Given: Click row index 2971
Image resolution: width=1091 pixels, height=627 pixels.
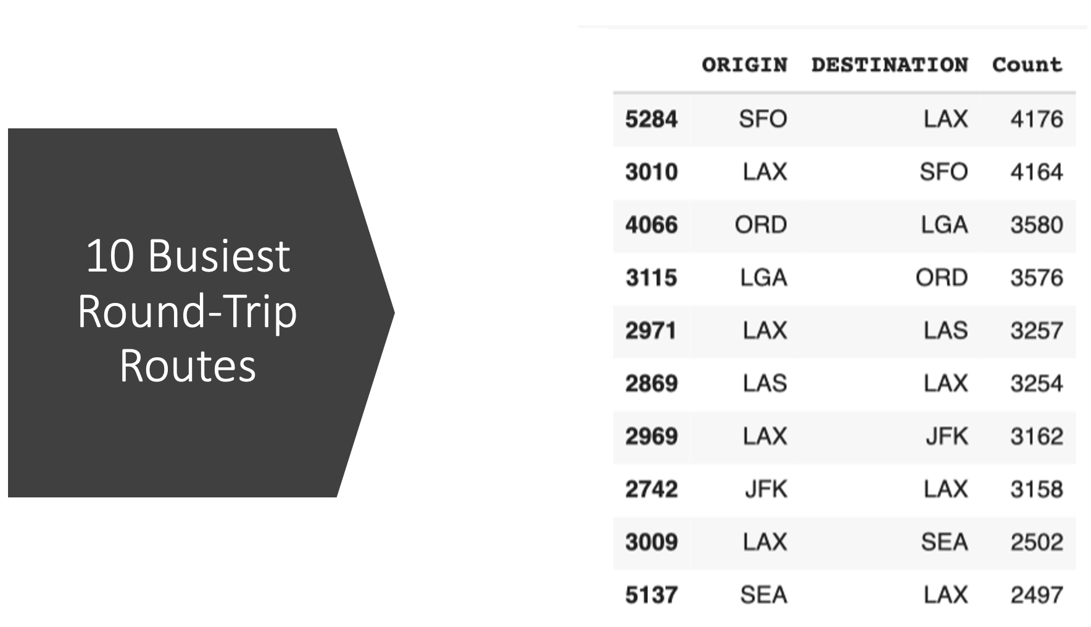Looking at the screenshot, I should click(651, 331).
